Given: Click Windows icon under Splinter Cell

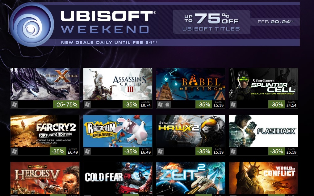Looking at the screenshot, I should (x=233, y=105).
